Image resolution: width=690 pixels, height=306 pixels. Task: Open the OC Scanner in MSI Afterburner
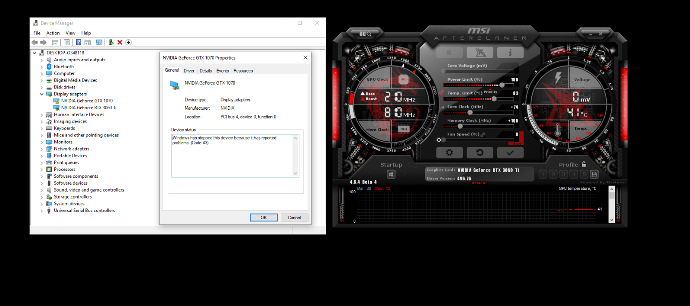click(365, 34)
